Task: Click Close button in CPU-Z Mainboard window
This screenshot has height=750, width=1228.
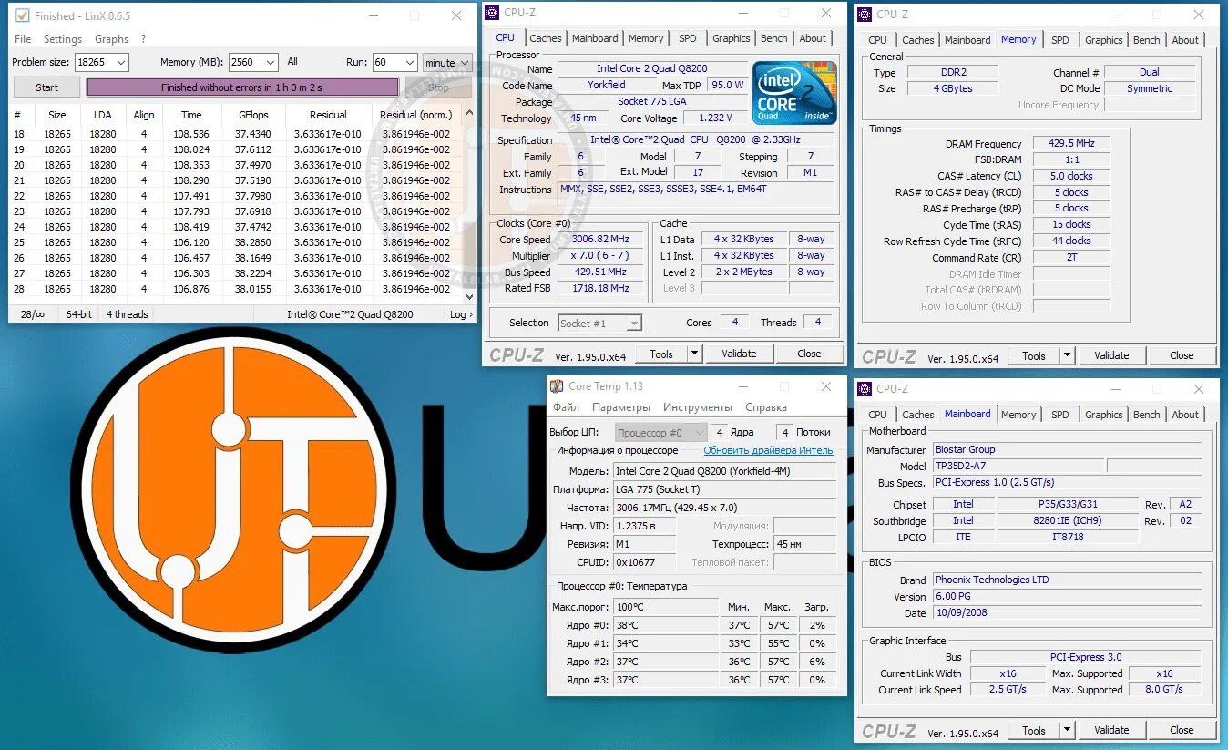Action: point(1182,730)
